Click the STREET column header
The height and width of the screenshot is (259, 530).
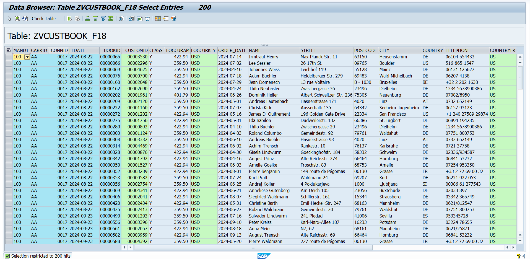(x=327, y=50)
